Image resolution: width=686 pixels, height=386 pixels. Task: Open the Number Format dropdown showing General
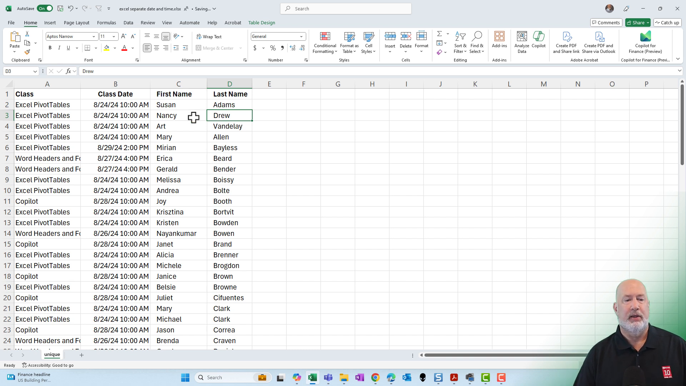301,36
